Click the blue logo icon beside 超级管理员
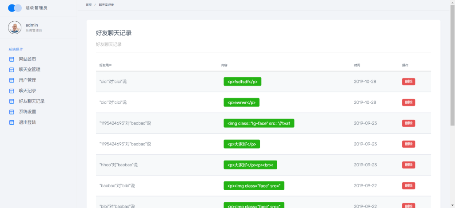The height and width of the screenshot is (208, 455). coord(15,8)
